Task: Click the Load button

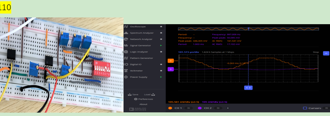Action: [150, 94]
